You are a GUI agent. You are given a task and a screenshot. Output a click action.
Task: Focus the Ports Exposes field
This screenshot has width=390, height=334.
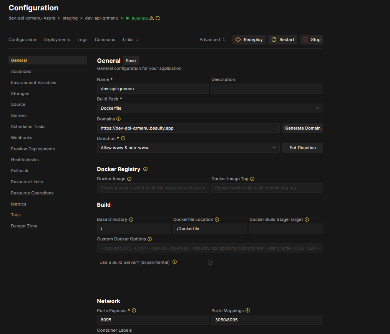point(153,320)
